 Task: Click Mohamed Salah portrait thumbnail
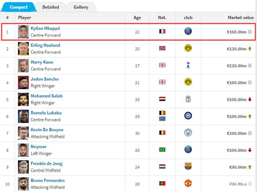pos(23,99)
